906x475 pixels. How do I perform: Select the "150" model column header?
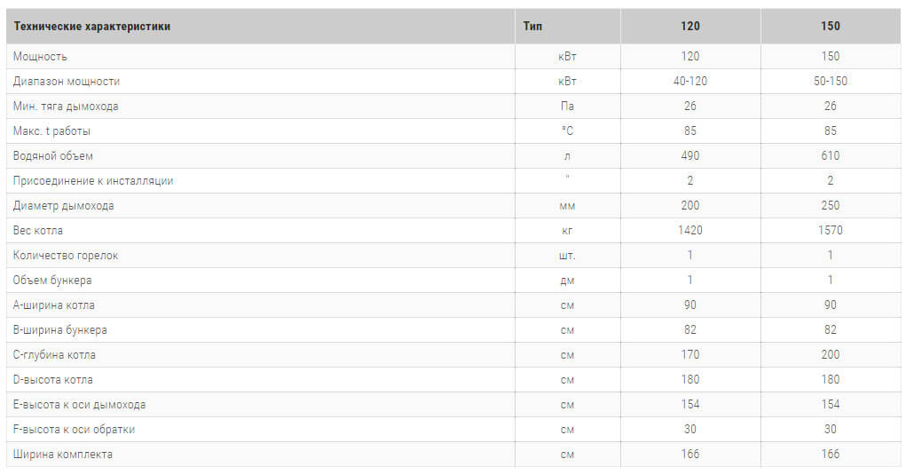tap(831, 27)
